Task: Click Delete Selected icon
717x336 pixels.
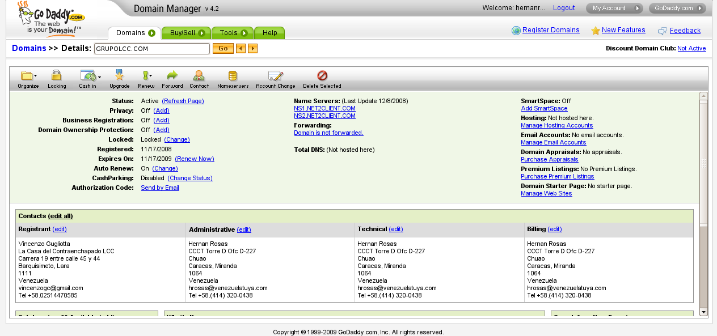Action: tap(322, 75)
